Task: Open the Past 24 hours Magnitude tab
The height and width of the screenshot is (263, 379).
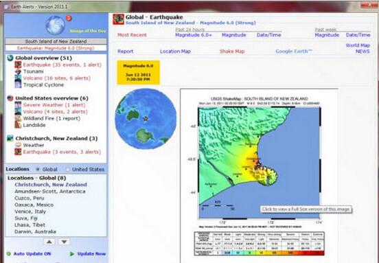Action: click(233, 35)
